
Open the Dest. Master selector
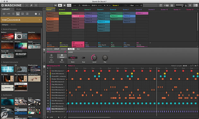(x=73, y=58)
